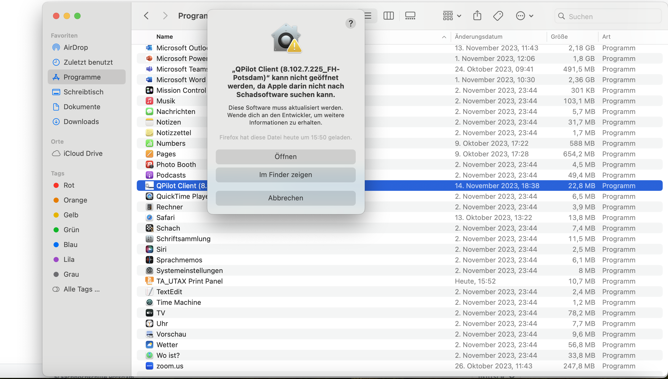Select the Photo Booth app icon
668x379 pixels.
150,165
